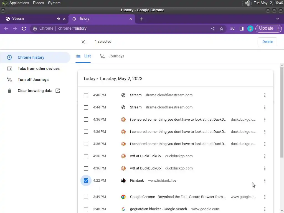This screenshot has height=213, width=284.
Task: Go back to previous page
Action: (x=6, y=29)
